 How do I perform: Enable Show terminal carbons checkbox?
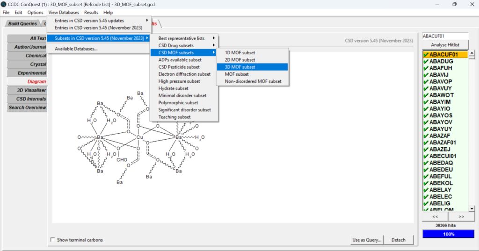(52, 240)
